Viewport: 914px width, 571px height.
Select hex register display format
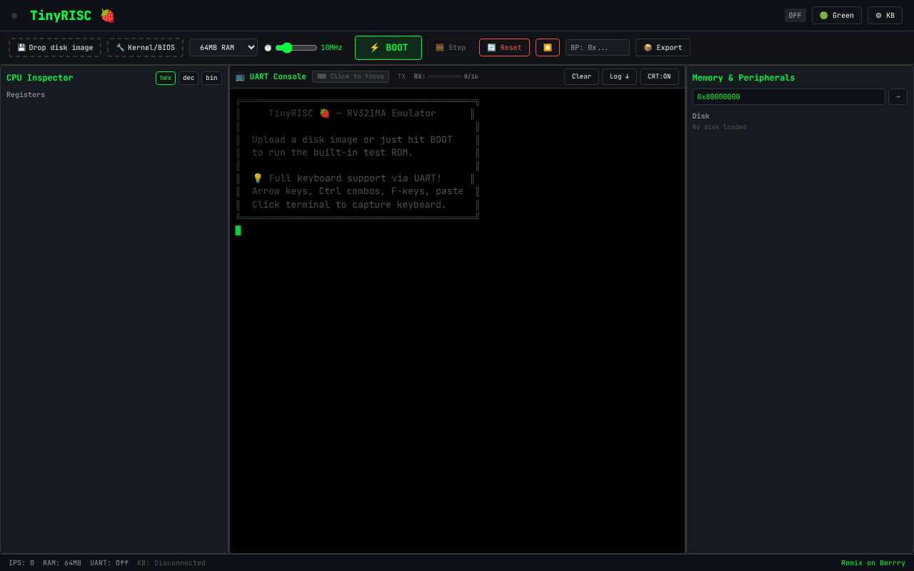pos(166,78)
